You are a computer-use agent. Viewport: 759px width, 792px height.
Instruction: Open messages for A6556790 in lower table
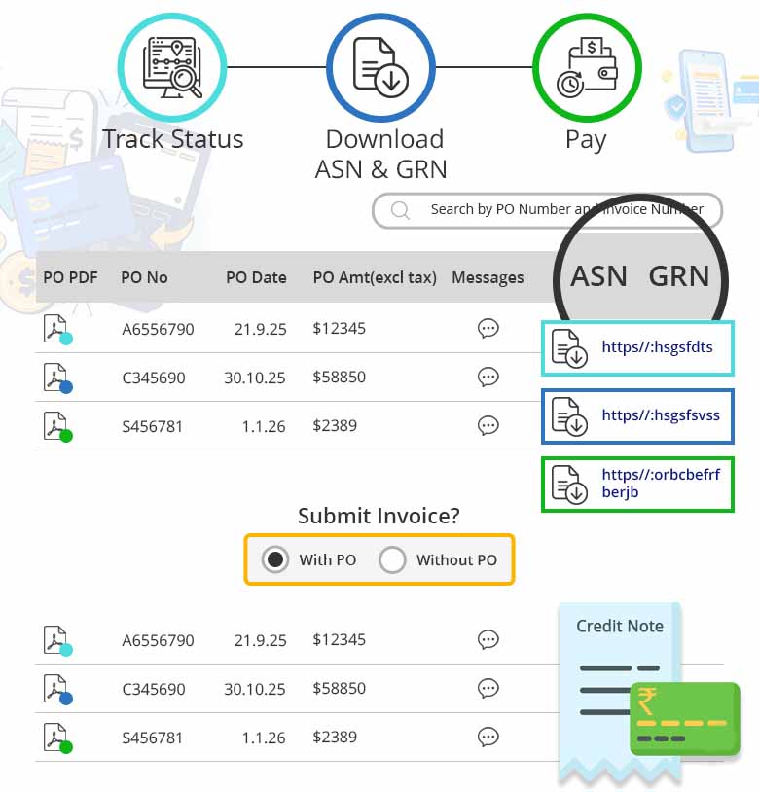tap(488, 639)
